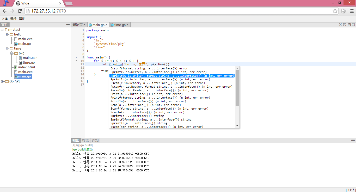This screenshot has width=356, height=192.
Task: Click the extension icon beside bookmark star
Action: 343,11
